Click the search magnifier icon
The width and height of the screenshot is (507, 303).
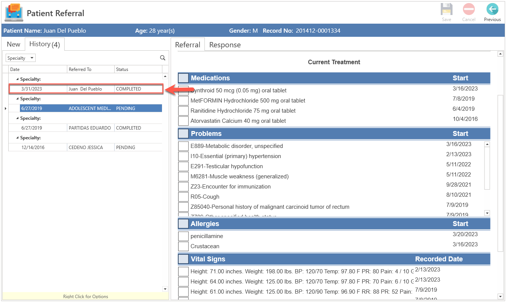[163, 58]
